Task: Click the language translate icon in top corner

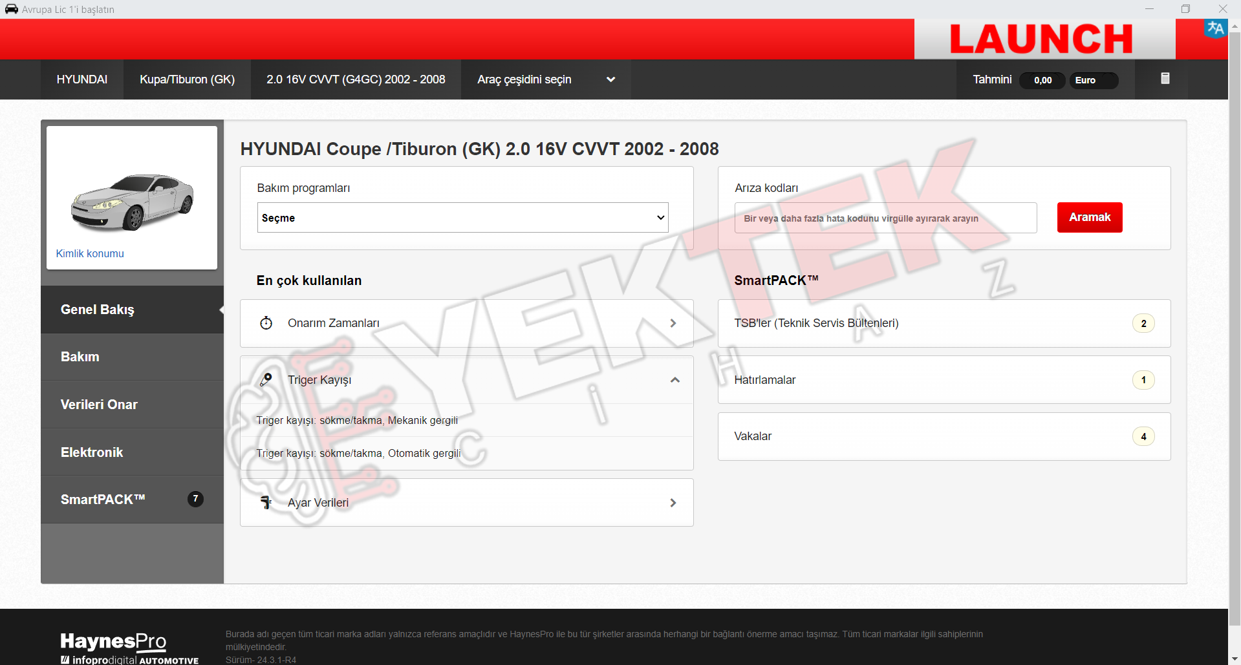Action: pos(1215,28)
